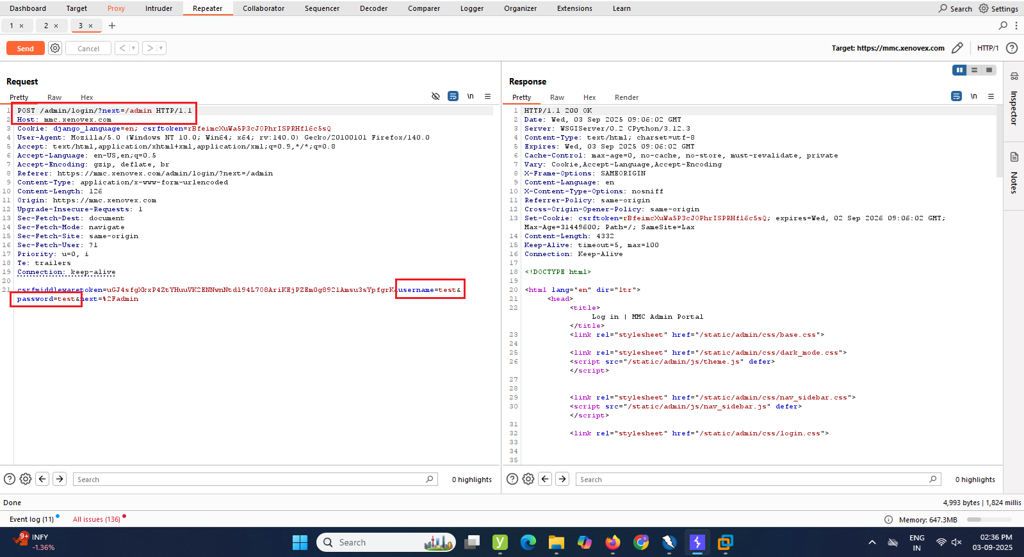Click the edit target pencil icon
The image size is (1024, 557).
click(957, 48)
